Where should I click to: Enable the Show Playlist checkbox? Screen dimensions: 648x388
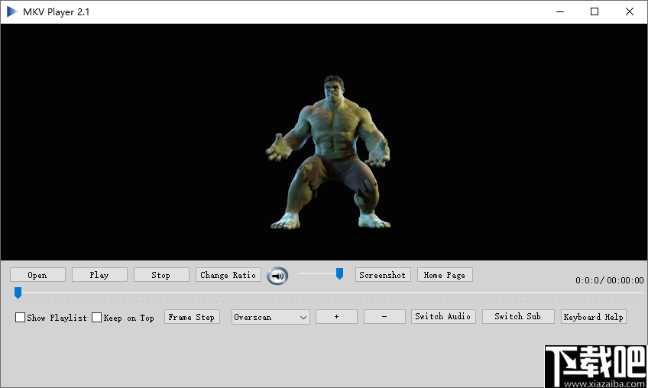[21, 318]
